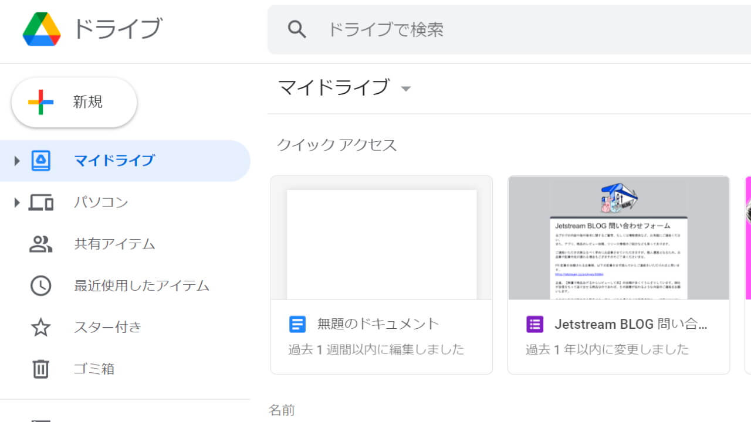Click the Shared items people icon
751x422 pixels.
tap(40, 244)
